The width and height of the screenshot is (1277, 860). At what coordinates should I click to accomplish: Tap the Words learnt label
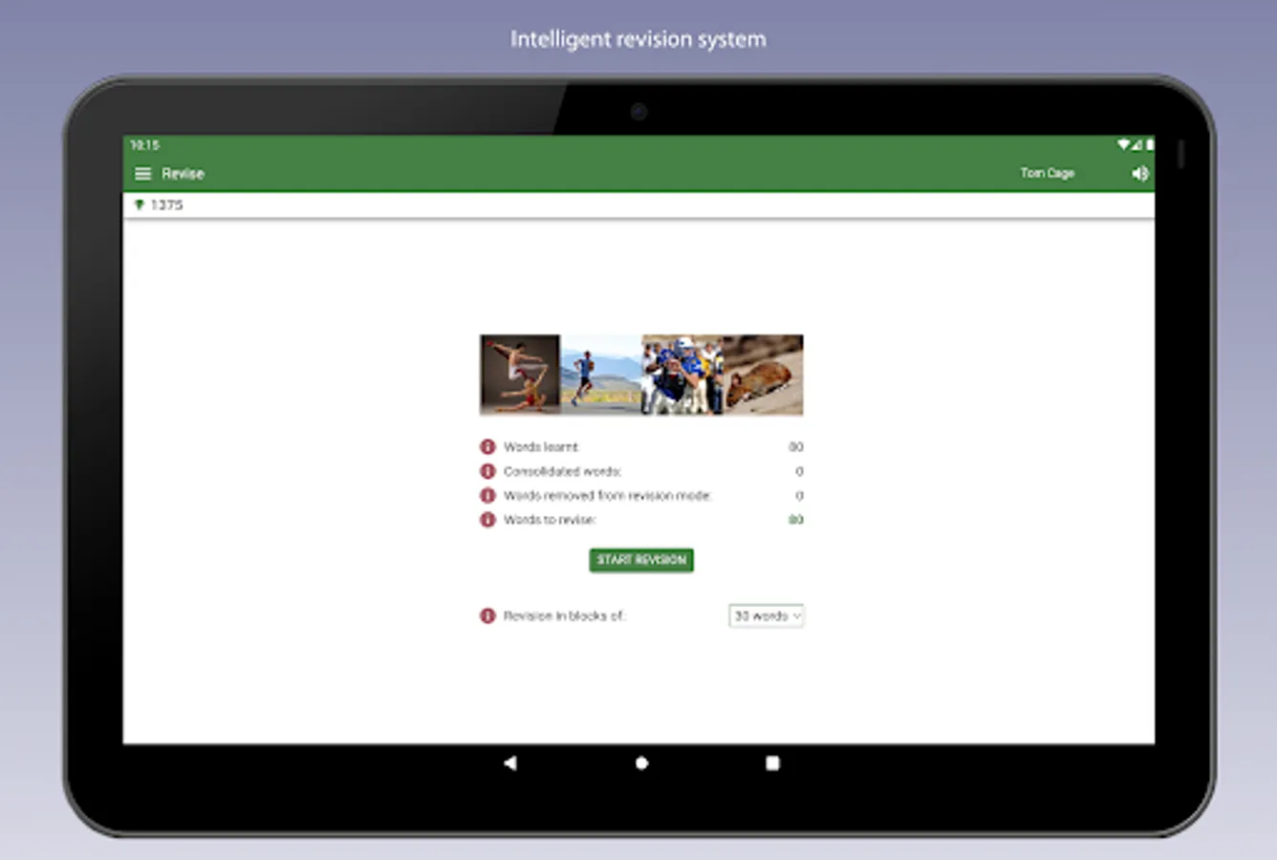pyautogui.click(x=541, y=446)
